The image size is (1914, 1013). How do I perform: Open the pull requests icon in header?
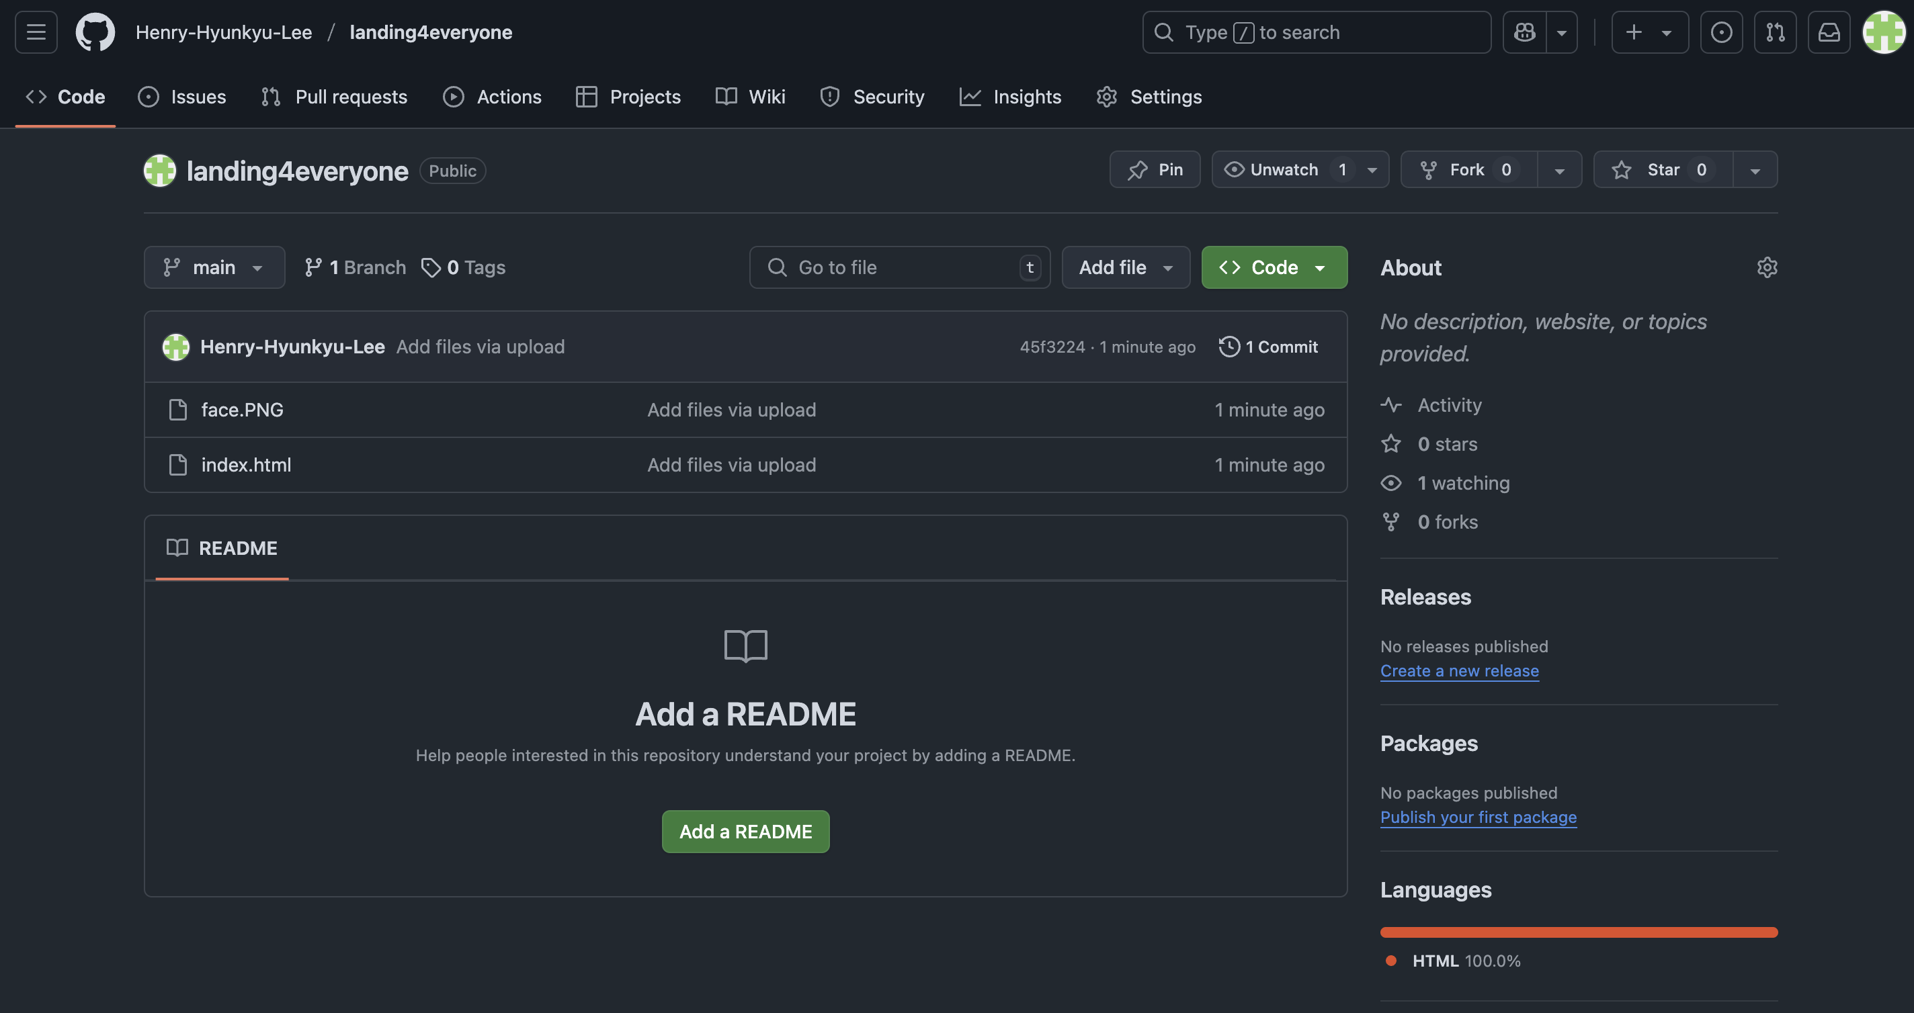pos(1775,32)
